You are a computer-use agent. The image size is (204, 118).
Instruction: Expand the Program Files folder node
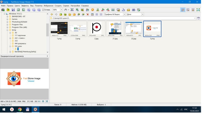tap(7, 25)
